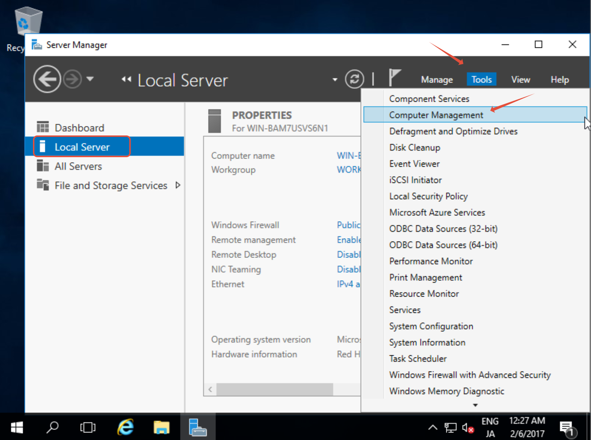Open Event Viewer from the Tools menu
This screenshot has width=591, height=440.
(414, 163)
